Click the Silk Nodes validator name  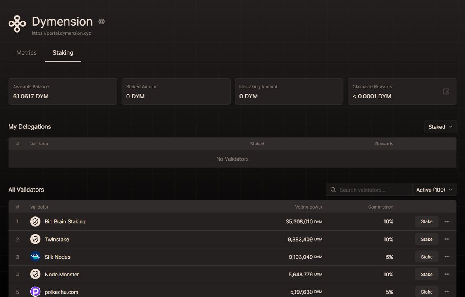pyautogui.click(x=58, y=257)
